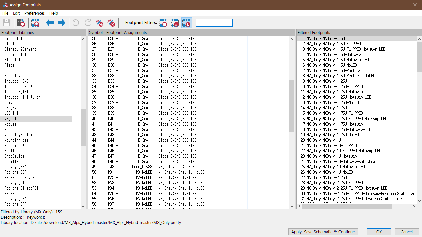Click the Save to schematic icon
This screenshot has height=237, width=422.
click(x=7, y=23)
